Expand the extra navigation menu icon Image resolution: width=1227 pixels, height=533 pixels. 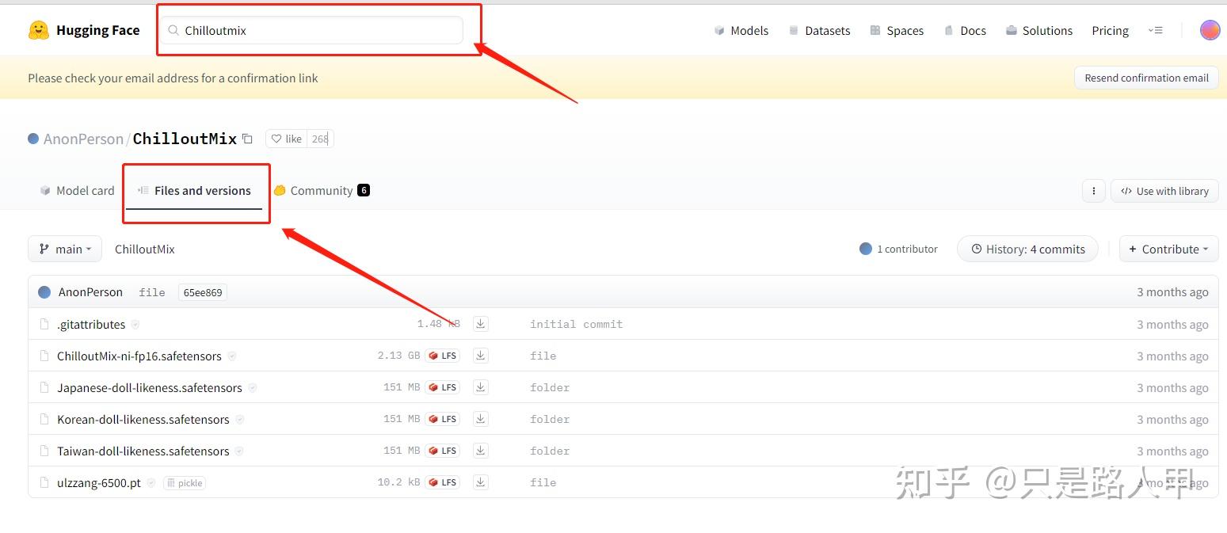[x=1156, y=30]
